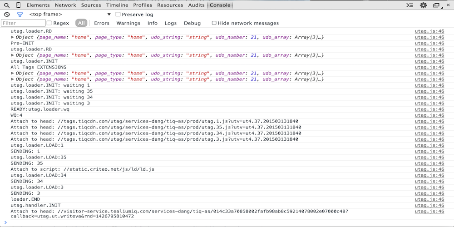Open utag.js:46 link on loader.END row
The width and height of the screenshot is (454, 227).
coord(429,199)
